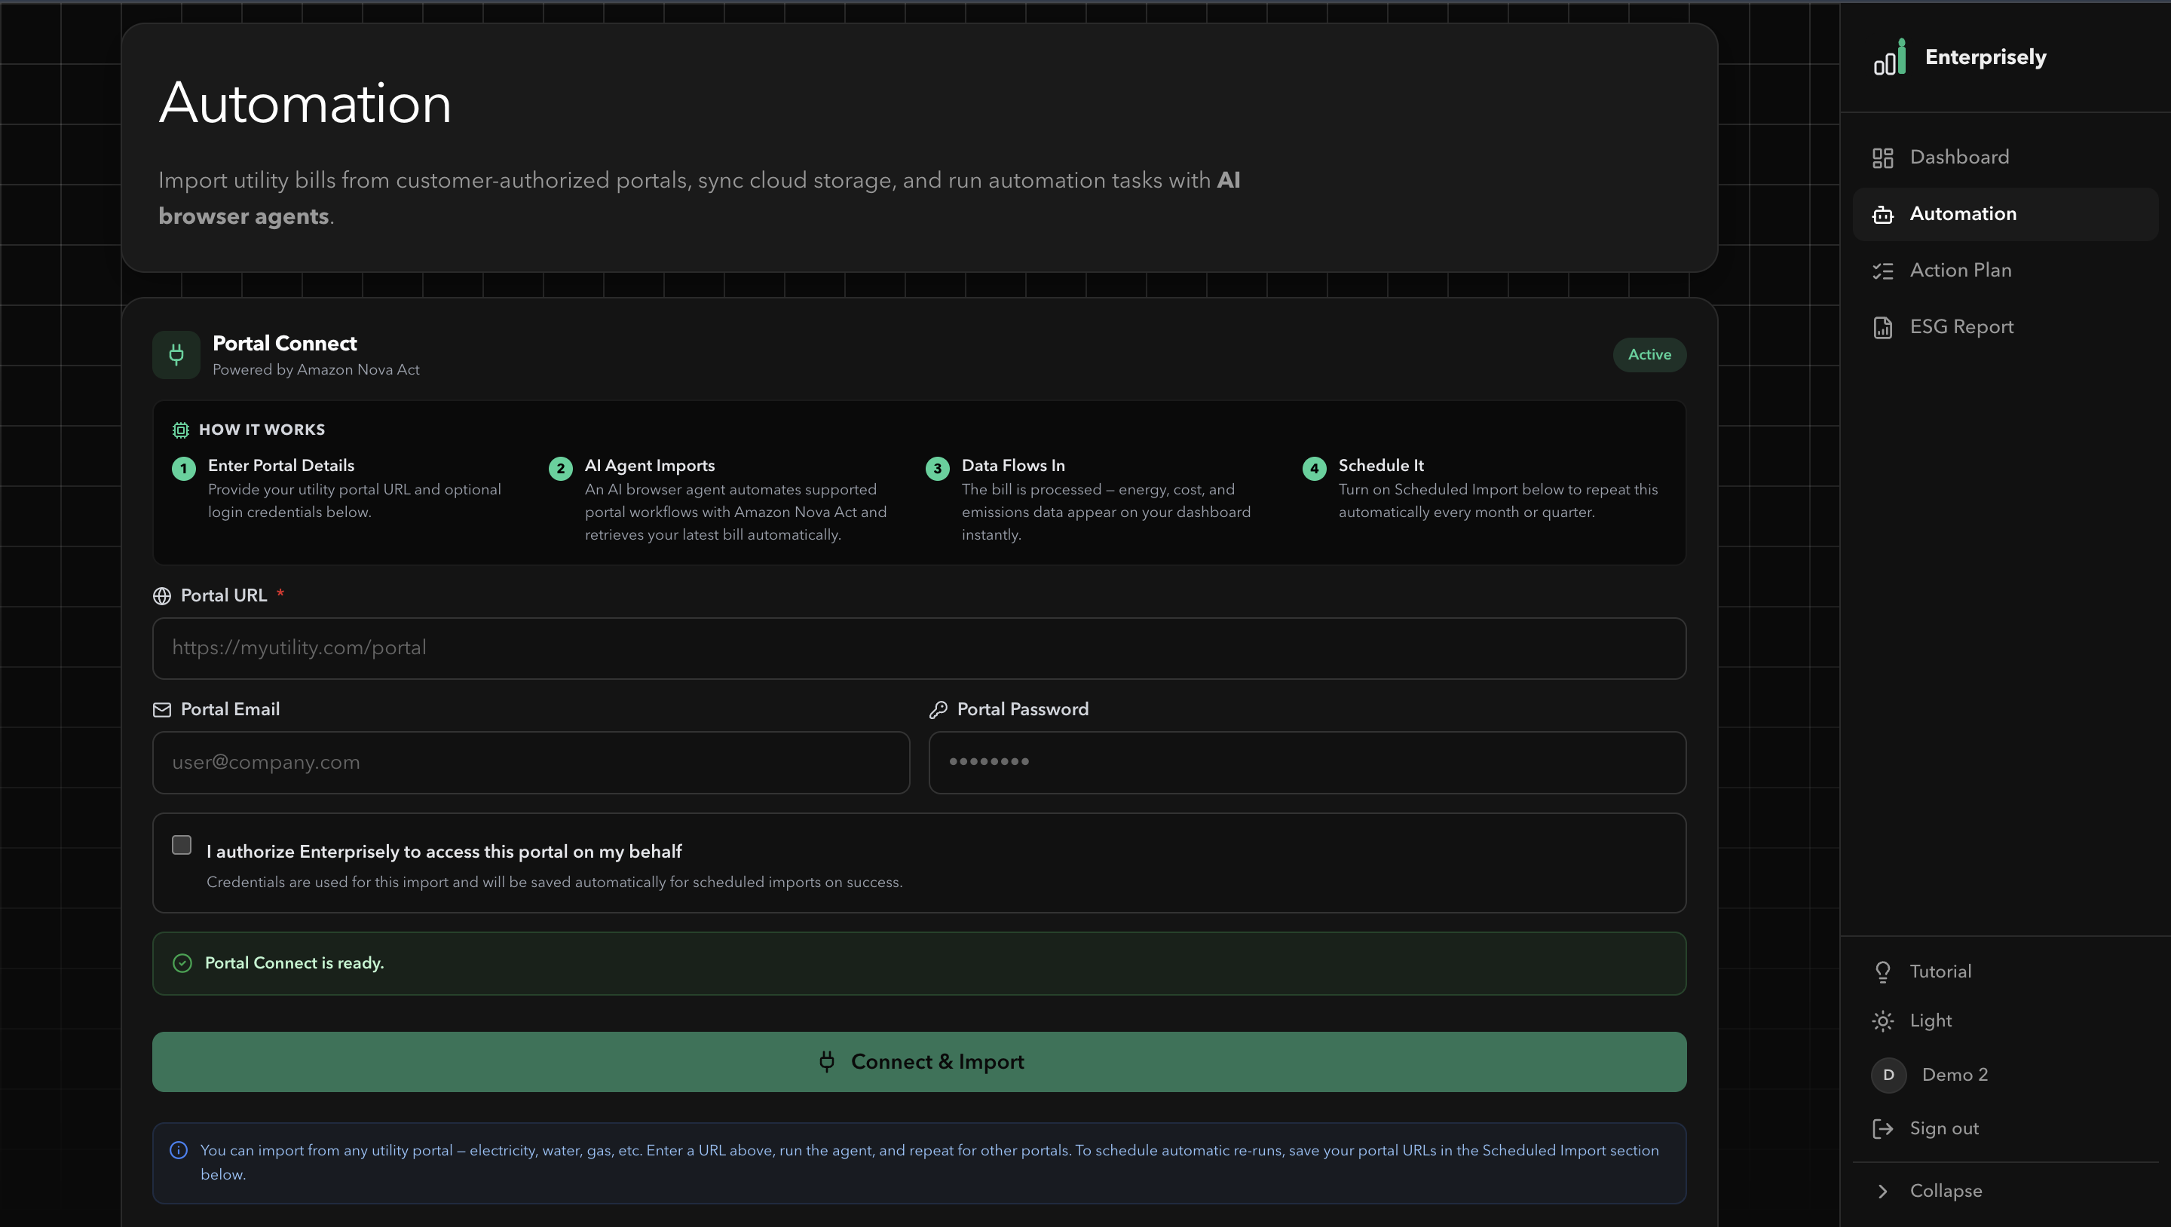This screenshot has height=1227, width=2171.
Task: Click the ESG Report document icon
Action: point(1882,327)
